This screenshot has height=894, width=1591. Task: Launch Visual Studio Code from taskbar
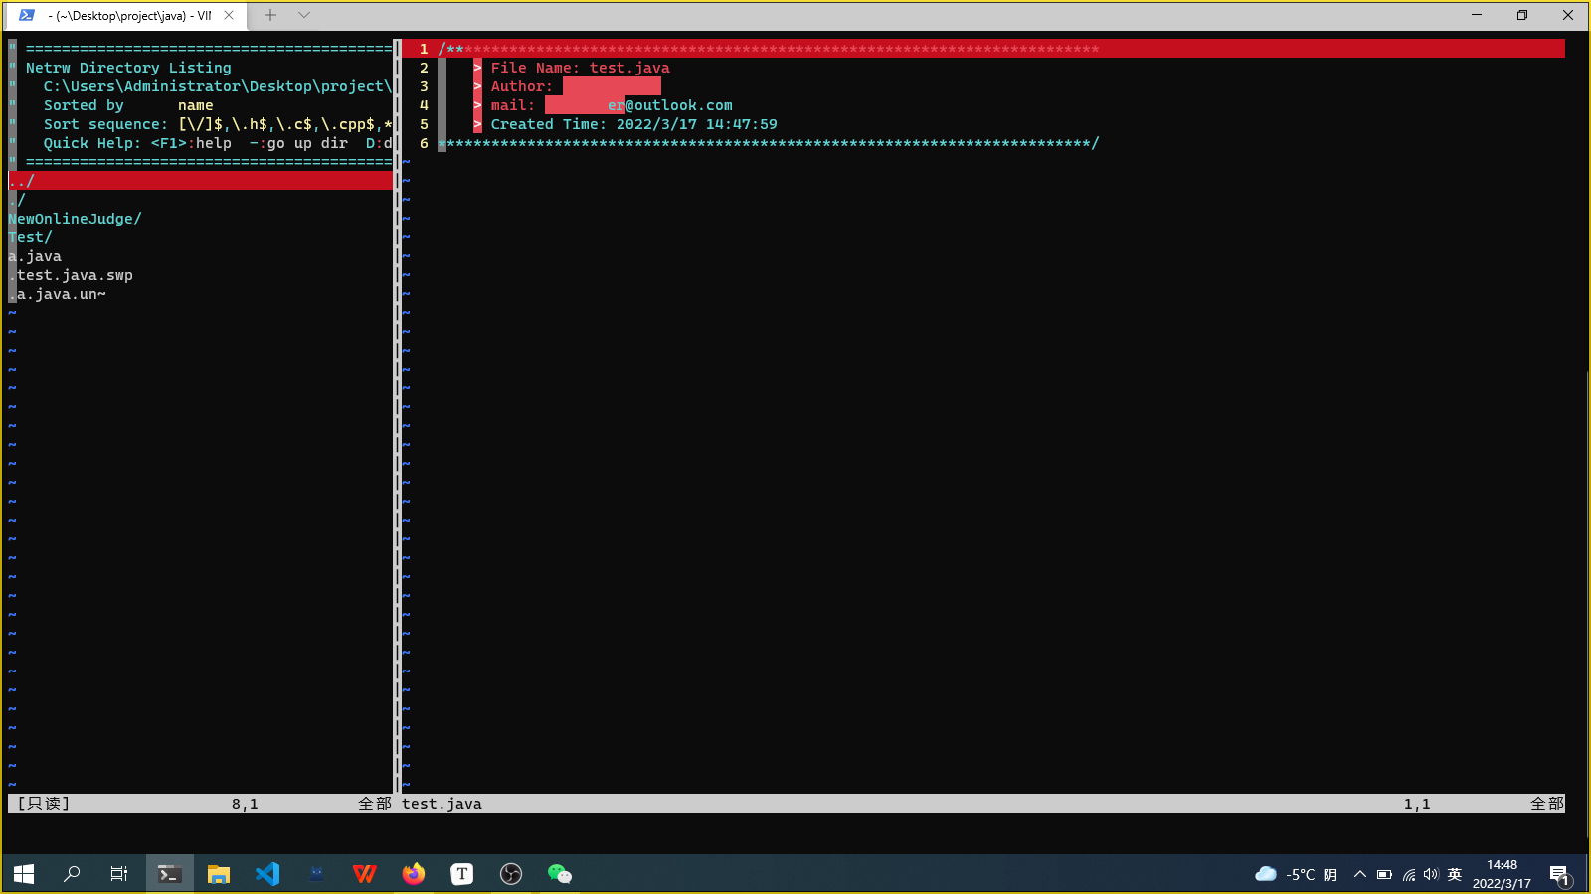coord(267,874)
